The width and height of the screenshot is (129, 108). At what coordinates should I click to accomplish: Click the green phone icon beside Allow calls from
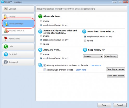(40, 16)
